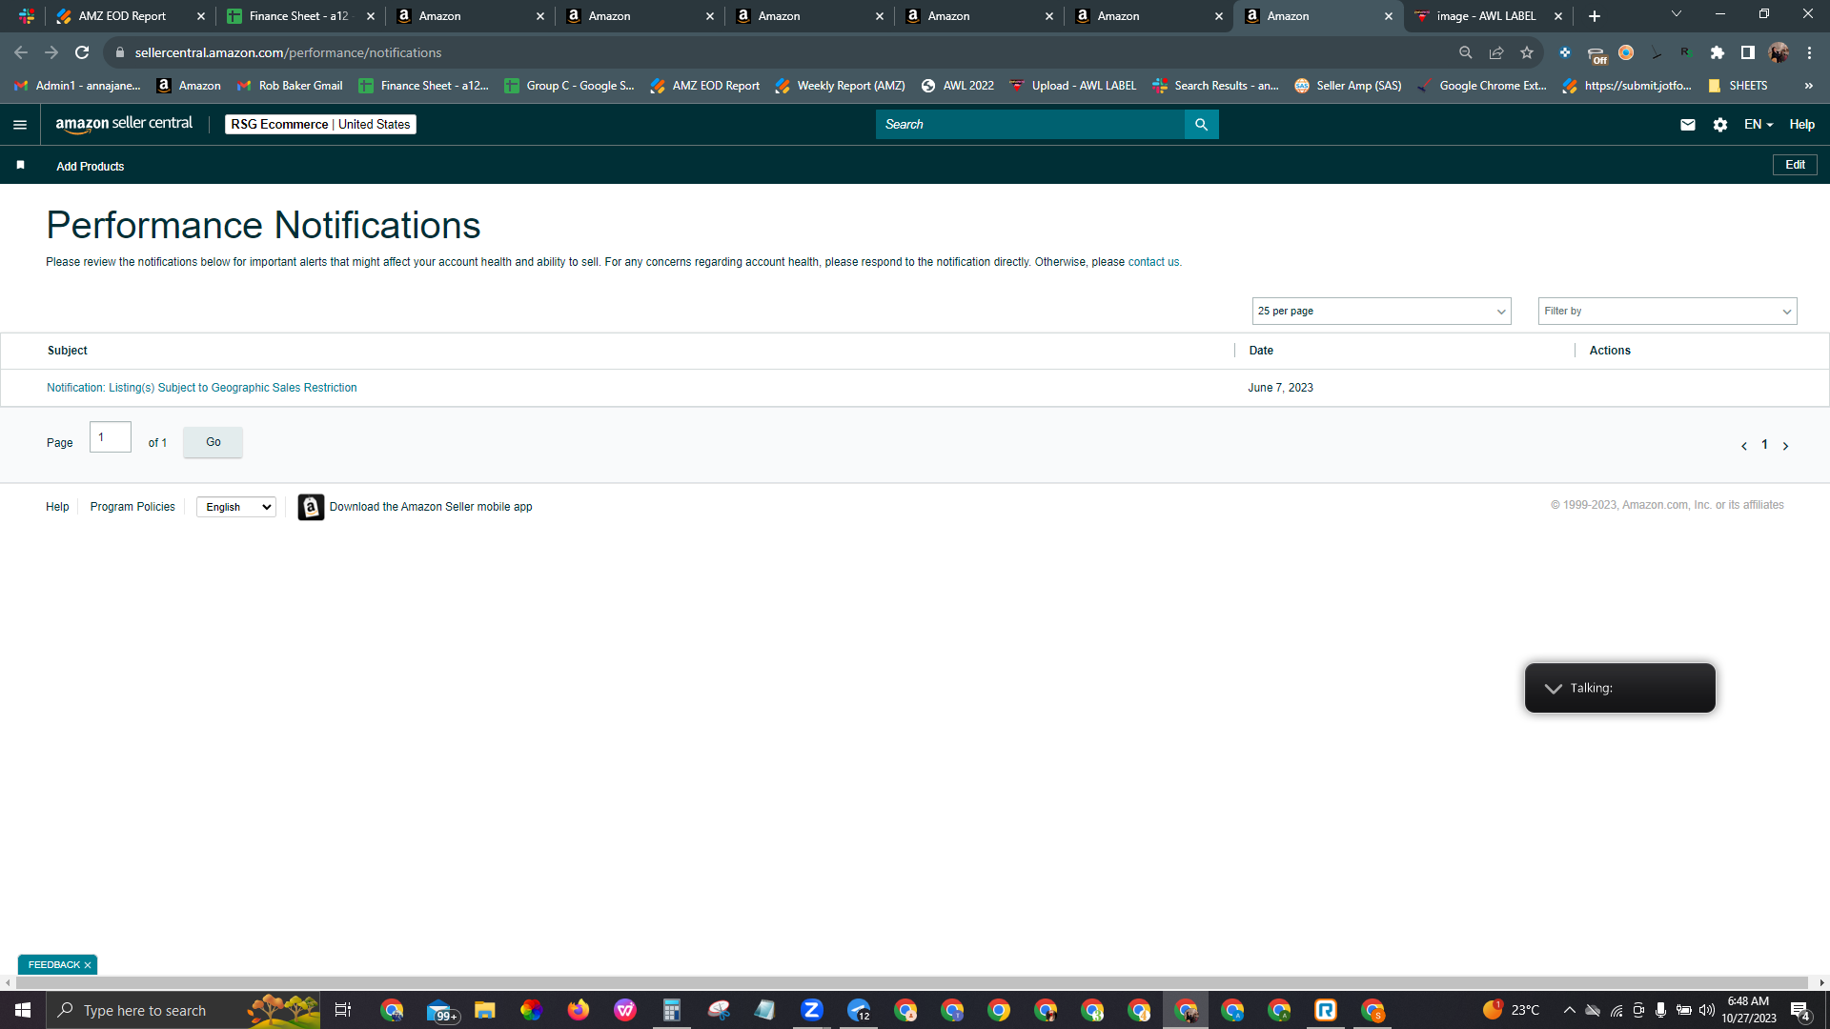The width and height of the screenshot is (1830, 1029).
Task: Click the FEEDBACK button label
Action: 54,965
